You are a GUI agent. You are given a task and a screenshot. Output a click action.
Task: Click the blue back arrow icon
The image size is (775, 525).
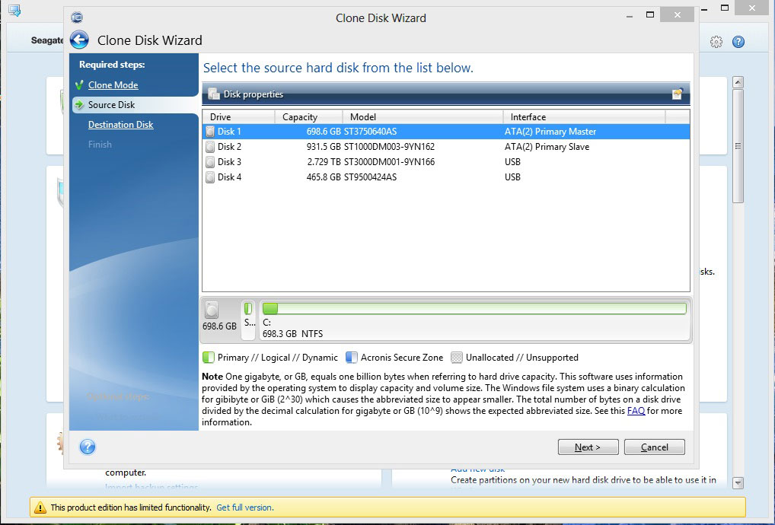pos(79,40)
